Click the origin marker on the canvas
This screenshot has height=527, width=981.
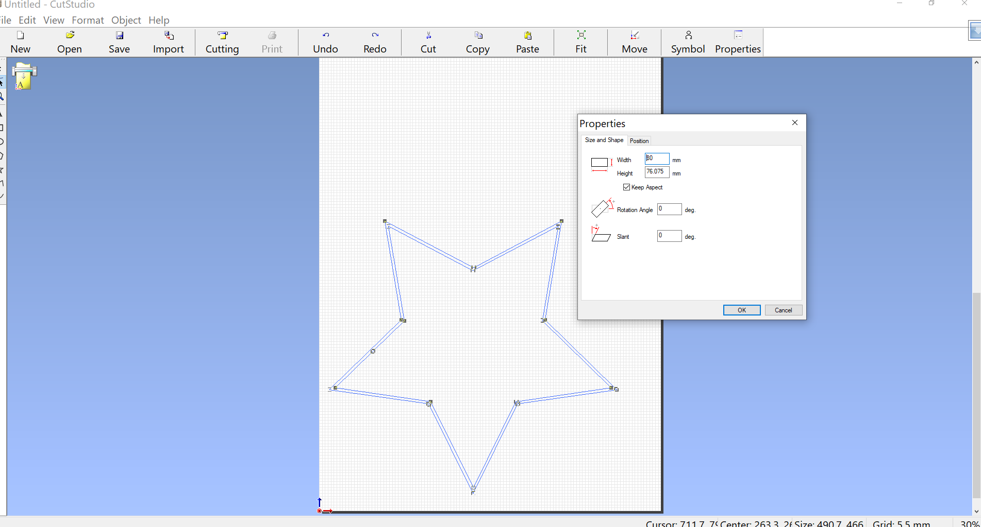[320, 511]
